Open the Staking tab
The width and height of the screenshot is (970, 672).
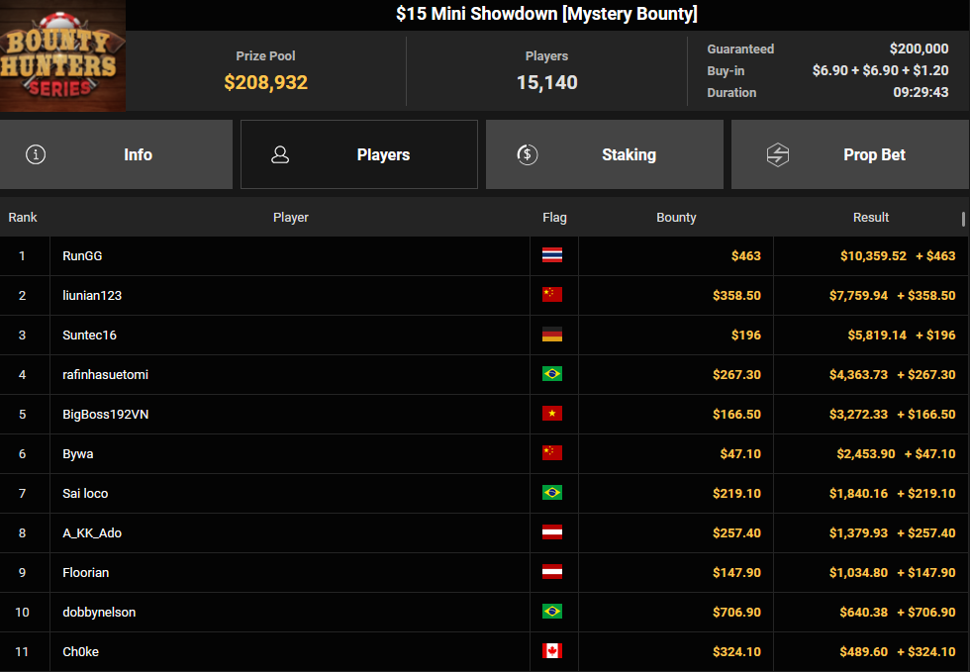click(x=605, y=154)
